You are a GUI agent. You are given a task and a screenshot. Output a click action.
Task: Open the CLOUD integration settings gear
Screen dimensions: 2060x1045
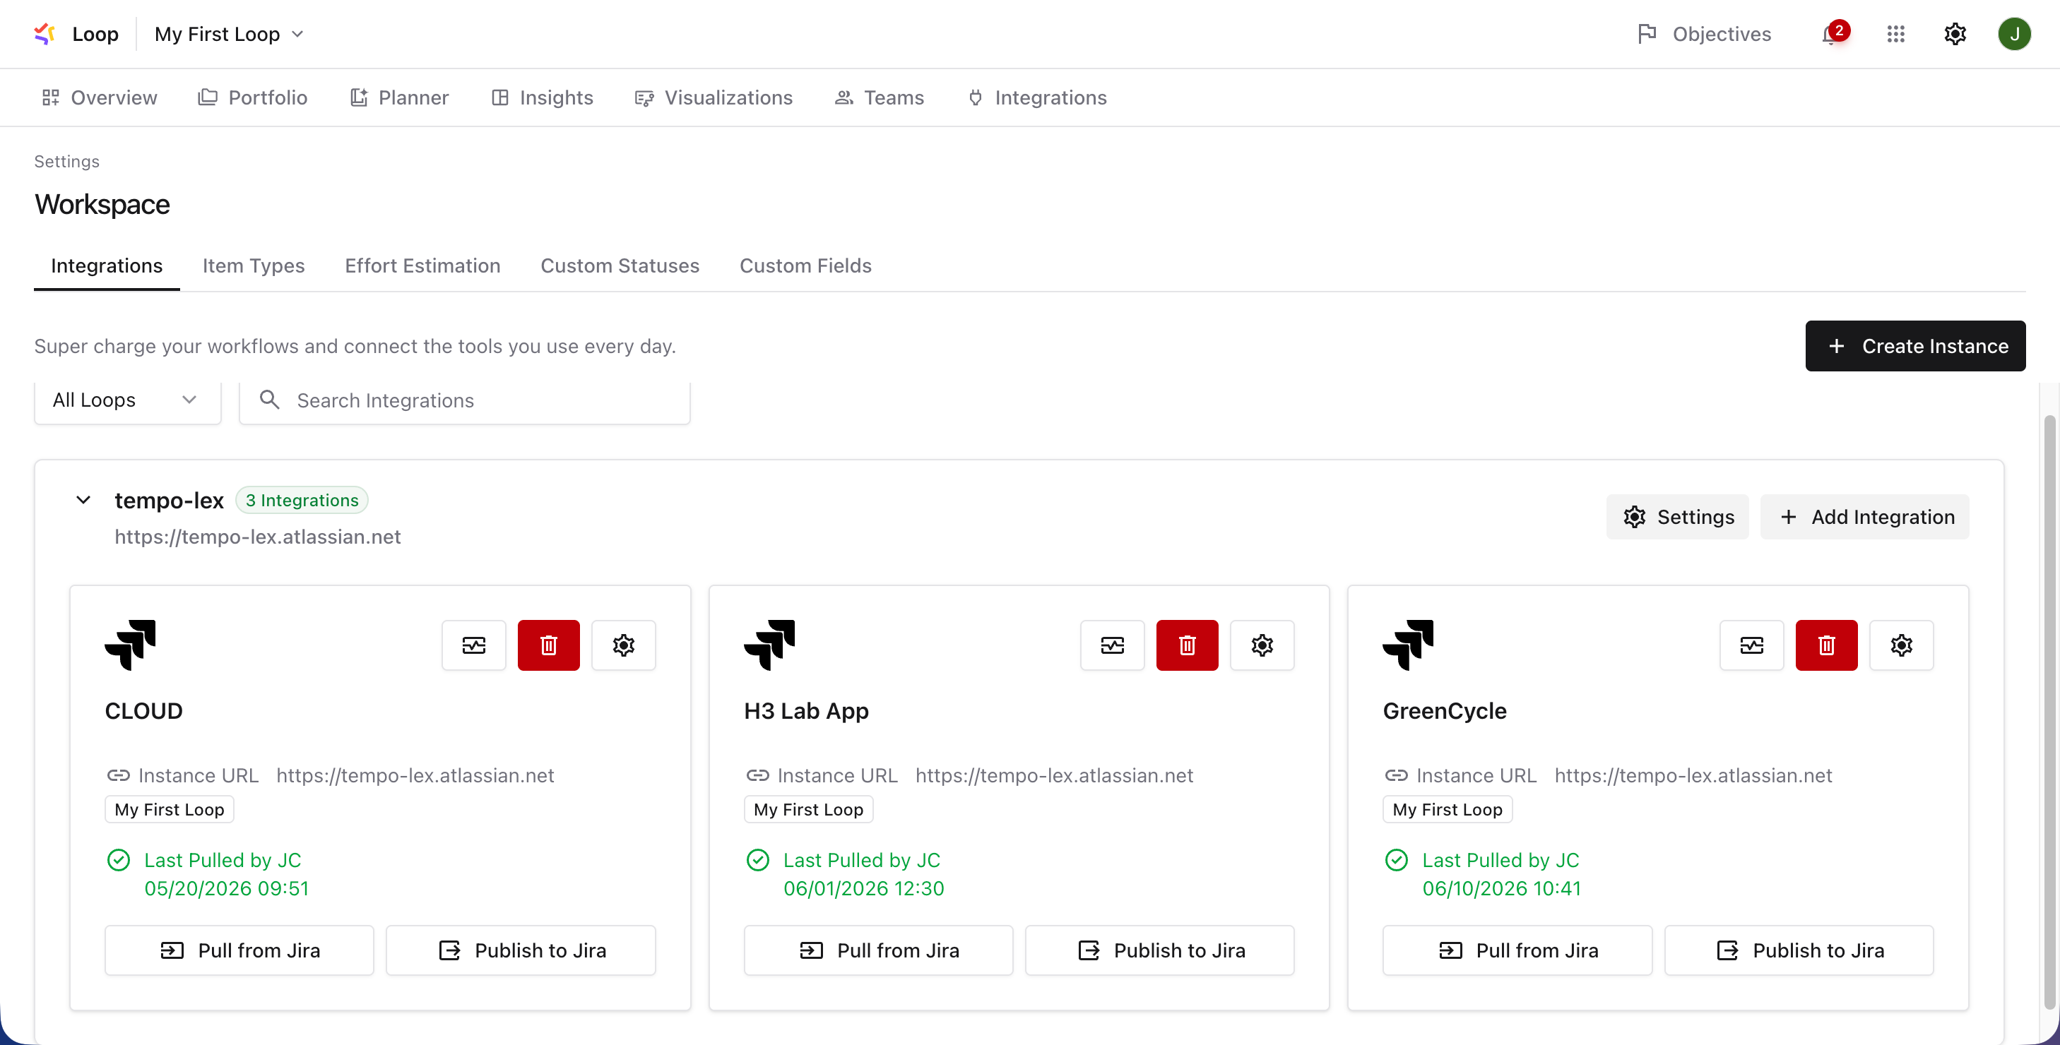coord(624,645)
